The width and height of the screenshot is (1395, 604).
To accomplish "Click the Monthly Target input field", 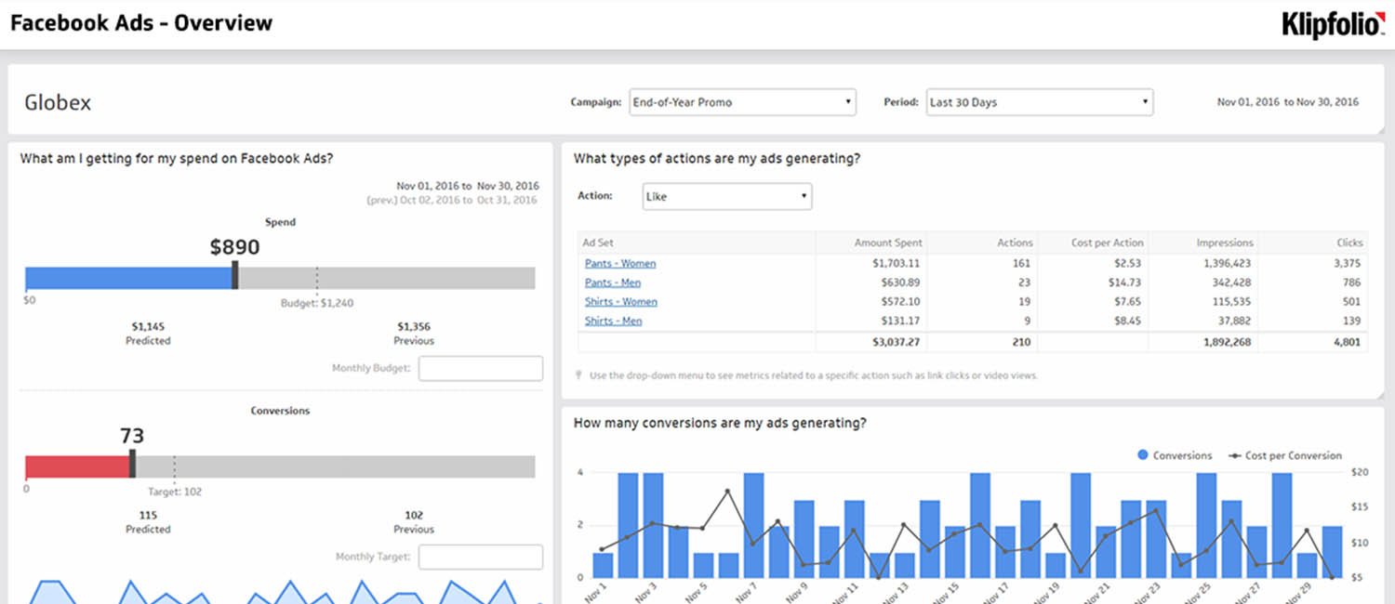I will click(480, 558).
